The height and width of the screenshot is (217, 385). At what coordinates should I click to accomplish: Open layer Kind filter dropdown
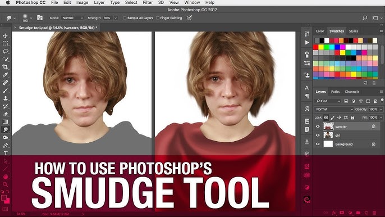click(x=328, y=101)
